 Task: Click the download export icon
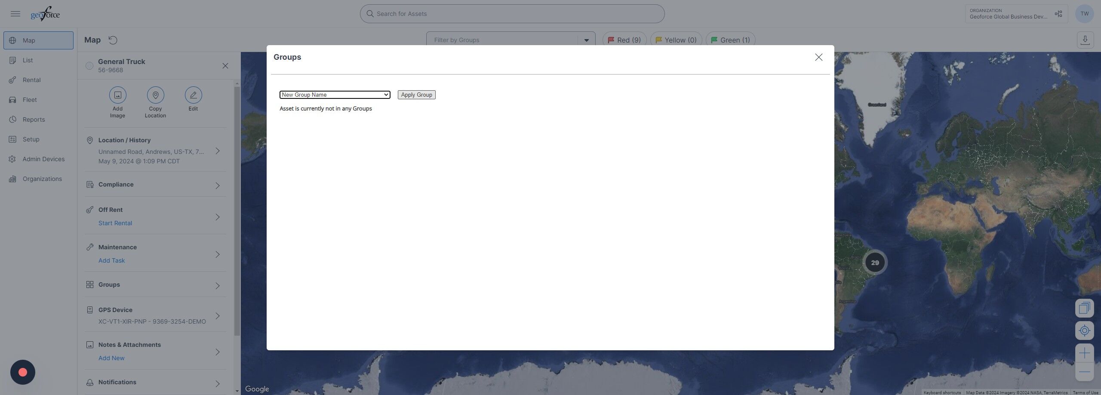pos(1085,40)
